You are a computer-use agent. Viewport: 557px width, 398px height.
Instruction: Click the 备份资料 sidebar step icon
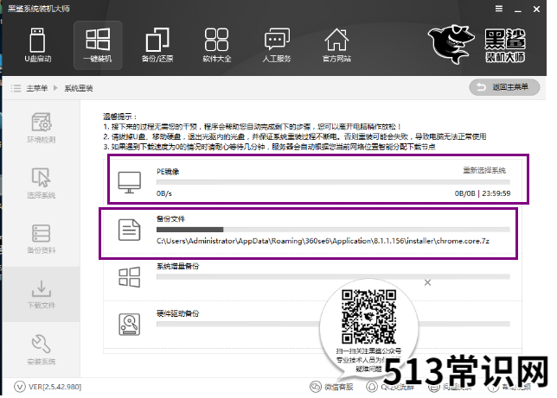click(42, 233)
